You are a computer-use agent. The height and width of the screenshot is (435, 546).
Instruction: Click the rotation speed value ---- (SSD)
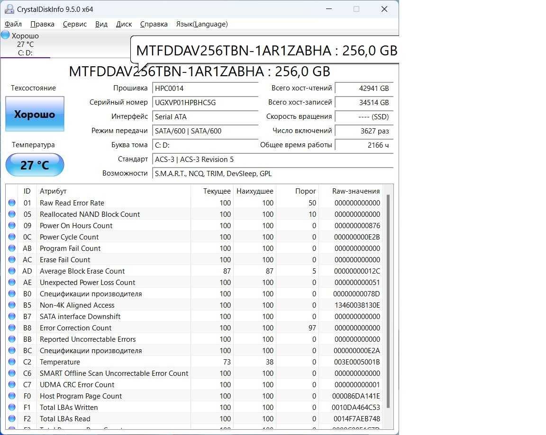pos(364,117)
